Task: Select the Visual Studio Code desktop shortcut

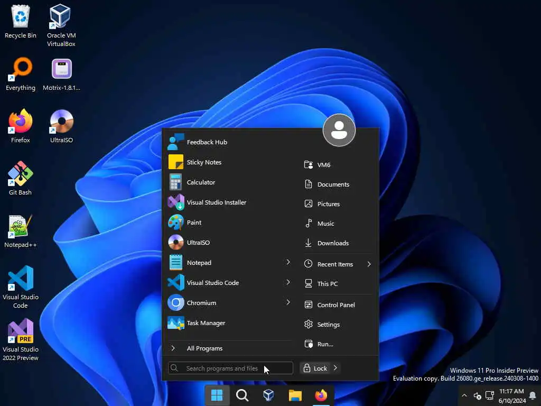Action: click(21, 287)
